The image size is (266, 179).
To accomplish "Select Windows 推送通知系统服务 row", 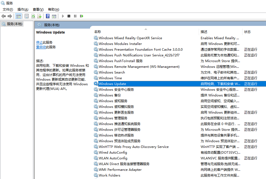I will click(x=180, y=124).
